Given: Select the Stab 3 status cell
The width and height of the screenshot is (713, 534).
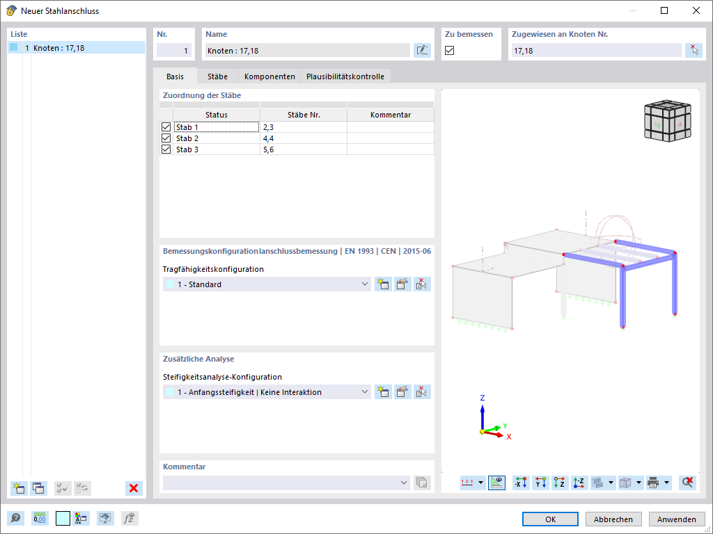Looking at the screenshot, I should click(x=217, y=149).
